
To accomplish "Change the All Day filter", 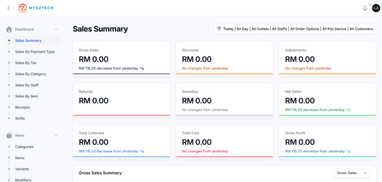I will click(x=242, y=29).
